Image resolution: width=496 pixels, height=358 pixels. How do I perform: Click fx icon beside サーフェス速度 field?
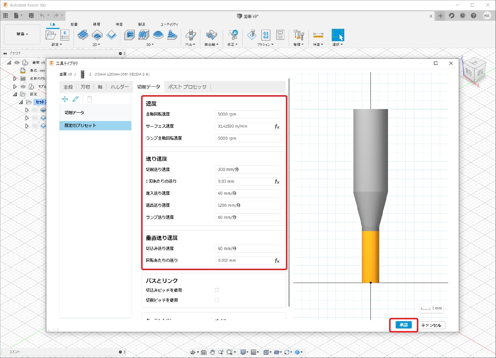click(x=277, y=127)
